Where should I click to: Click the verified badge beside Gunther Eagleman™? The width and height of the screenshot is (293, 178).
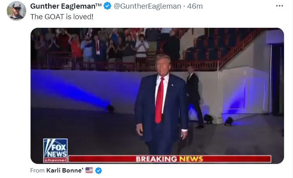coord(107,6)
